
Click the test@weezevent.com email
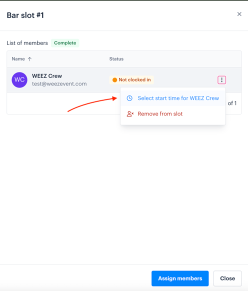tap(59, 84)
